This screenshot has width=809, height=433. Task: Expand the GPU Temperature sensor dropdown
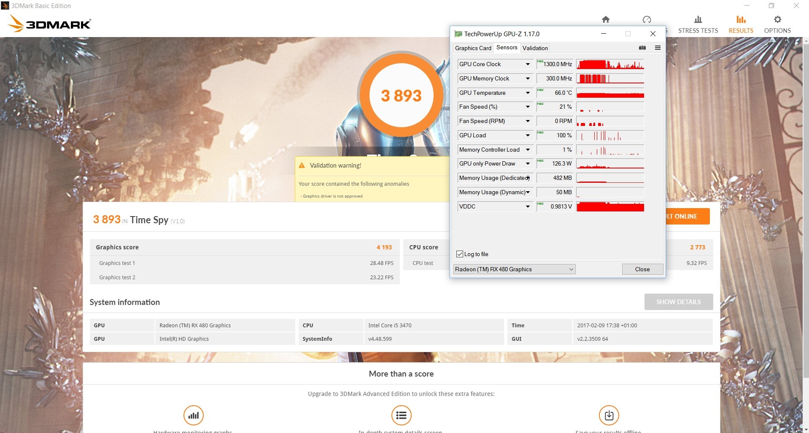[528, 93]
